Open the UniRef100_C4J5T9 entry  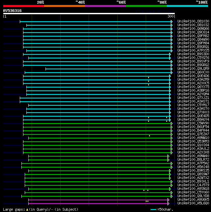point(193,185)
